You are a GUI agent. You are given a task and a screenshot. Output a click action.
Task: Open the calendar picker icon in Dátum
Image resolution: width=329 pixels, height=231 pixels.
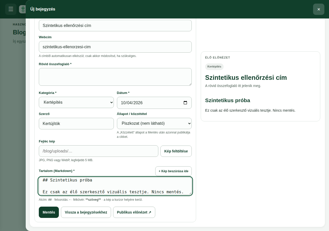185,103
